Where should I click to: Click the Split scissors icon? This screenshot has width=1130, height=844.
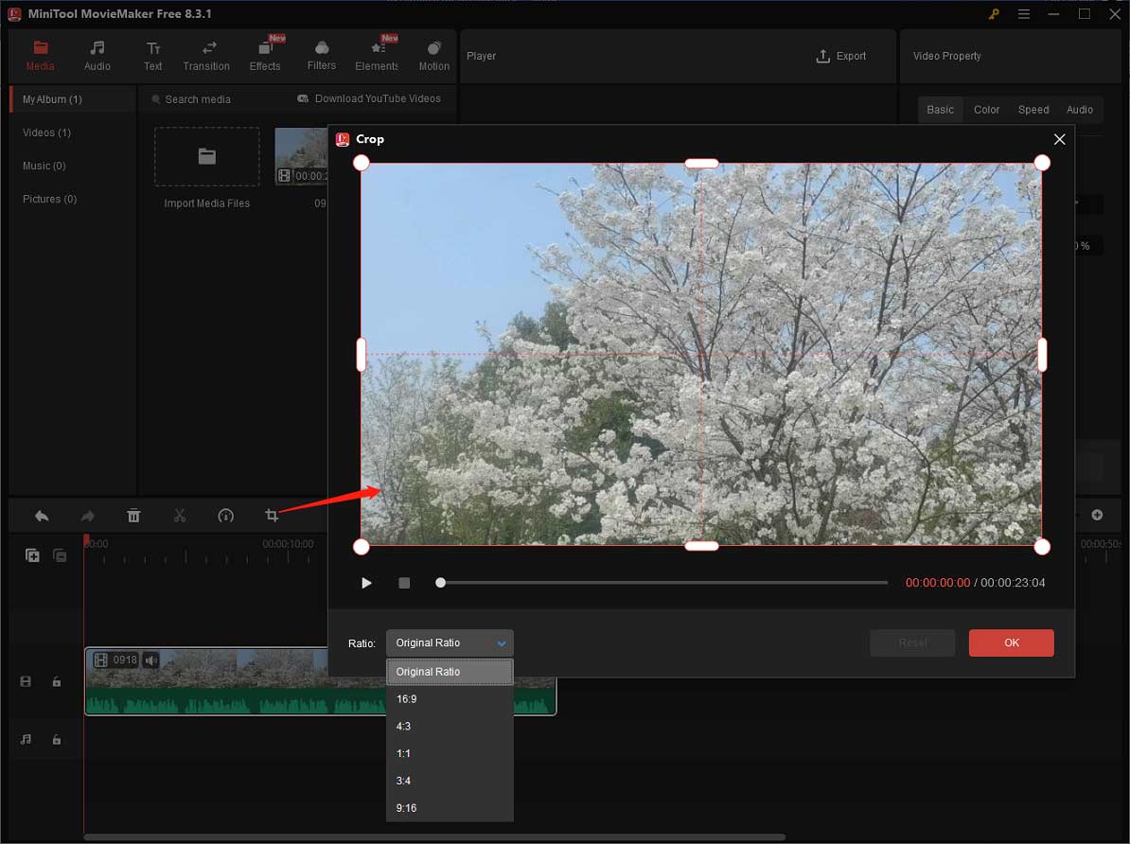point(180,516)
